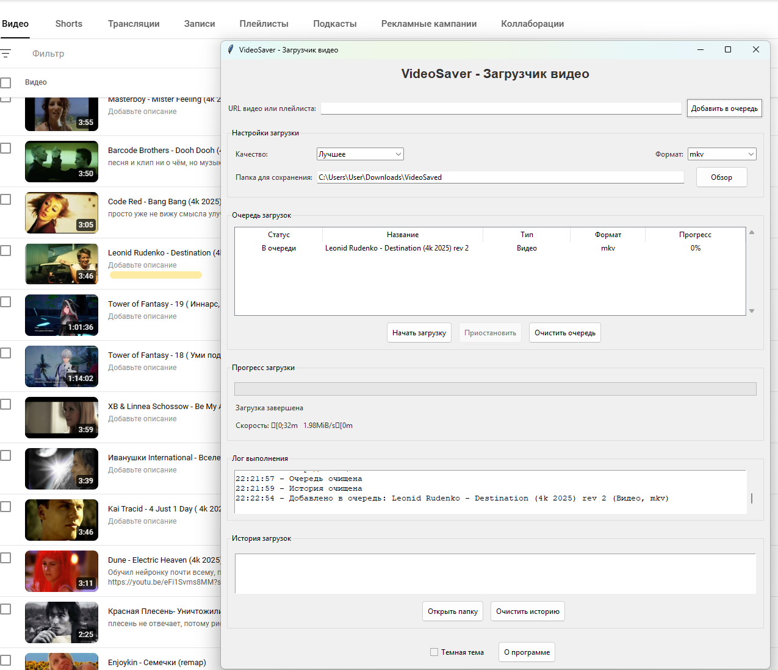Switch to the Подкасты tab

pyautogui.click(x=335, y=24)
